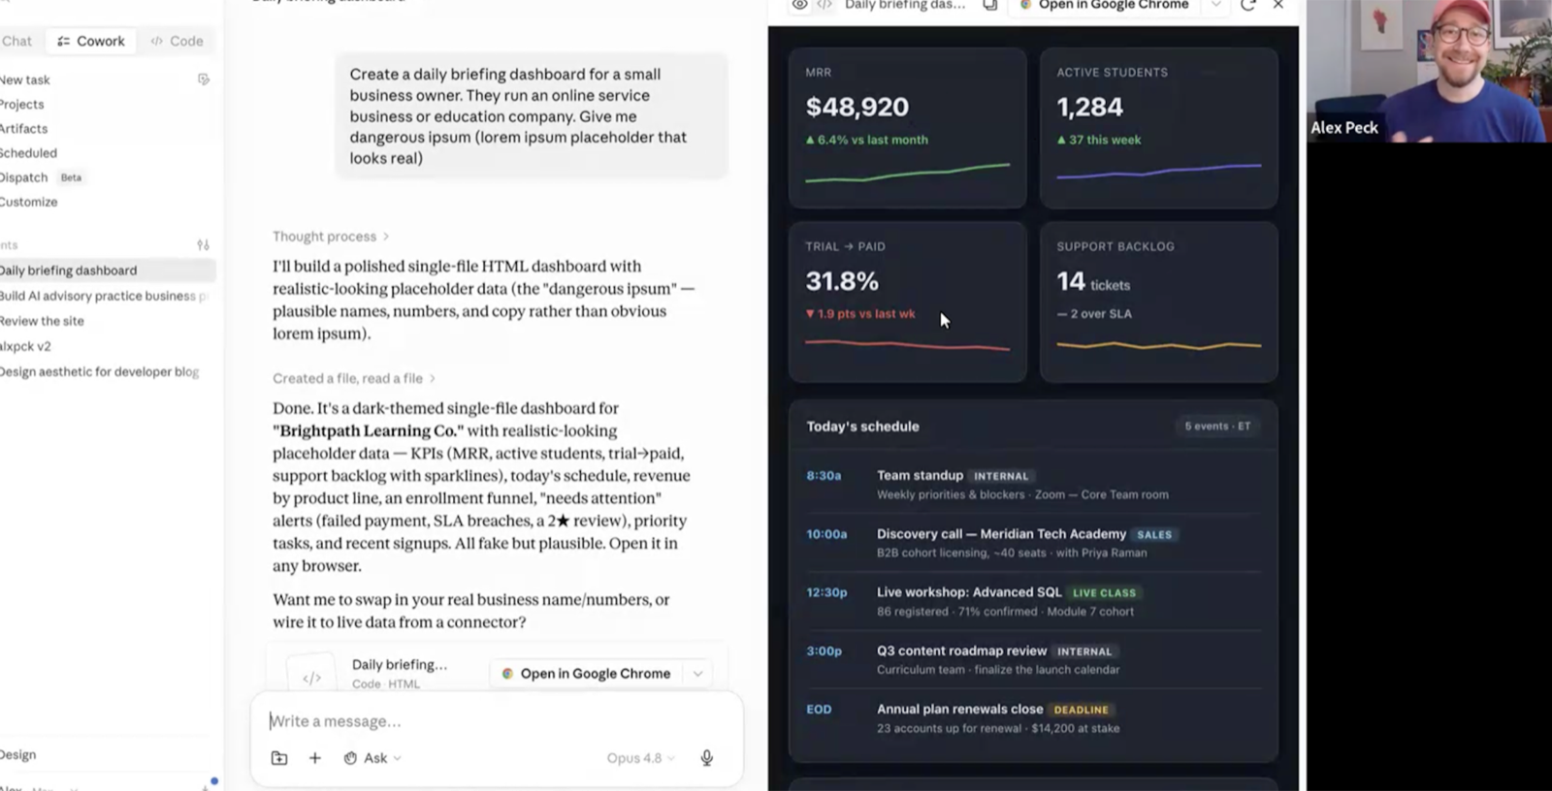This screenshot has width=1552, height=791.
Task: Expand the 'Created a file, read a file' step
Action: [354, 378]
